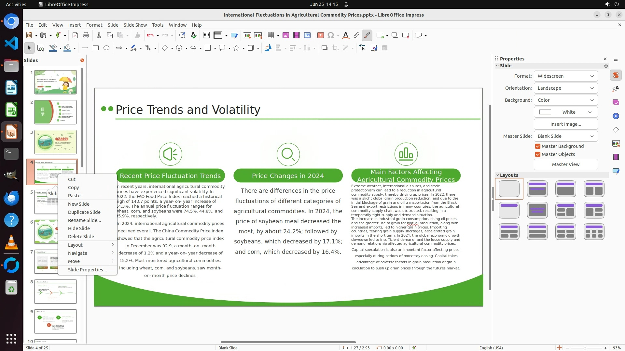625x351 pixels.
Task: Toggle the highlighting color tool
Action: (x=367, y=35)
